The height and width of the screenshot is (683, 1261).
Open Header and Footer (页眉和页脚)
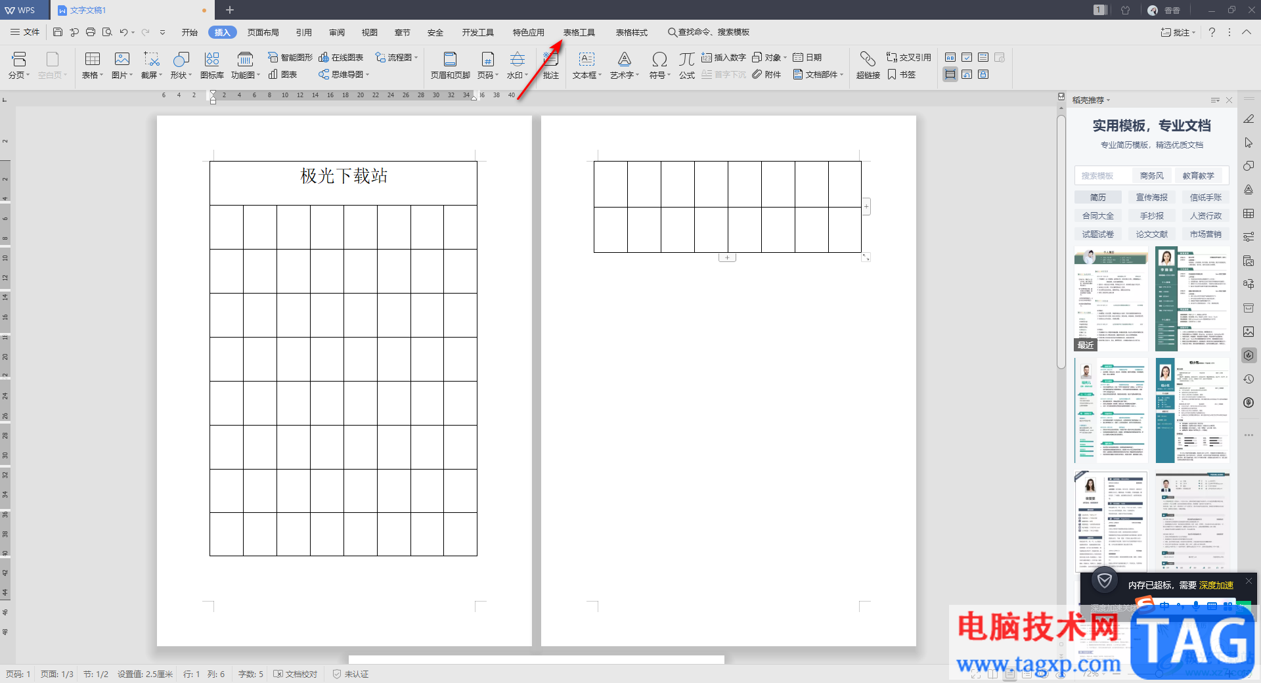[450, 66]
